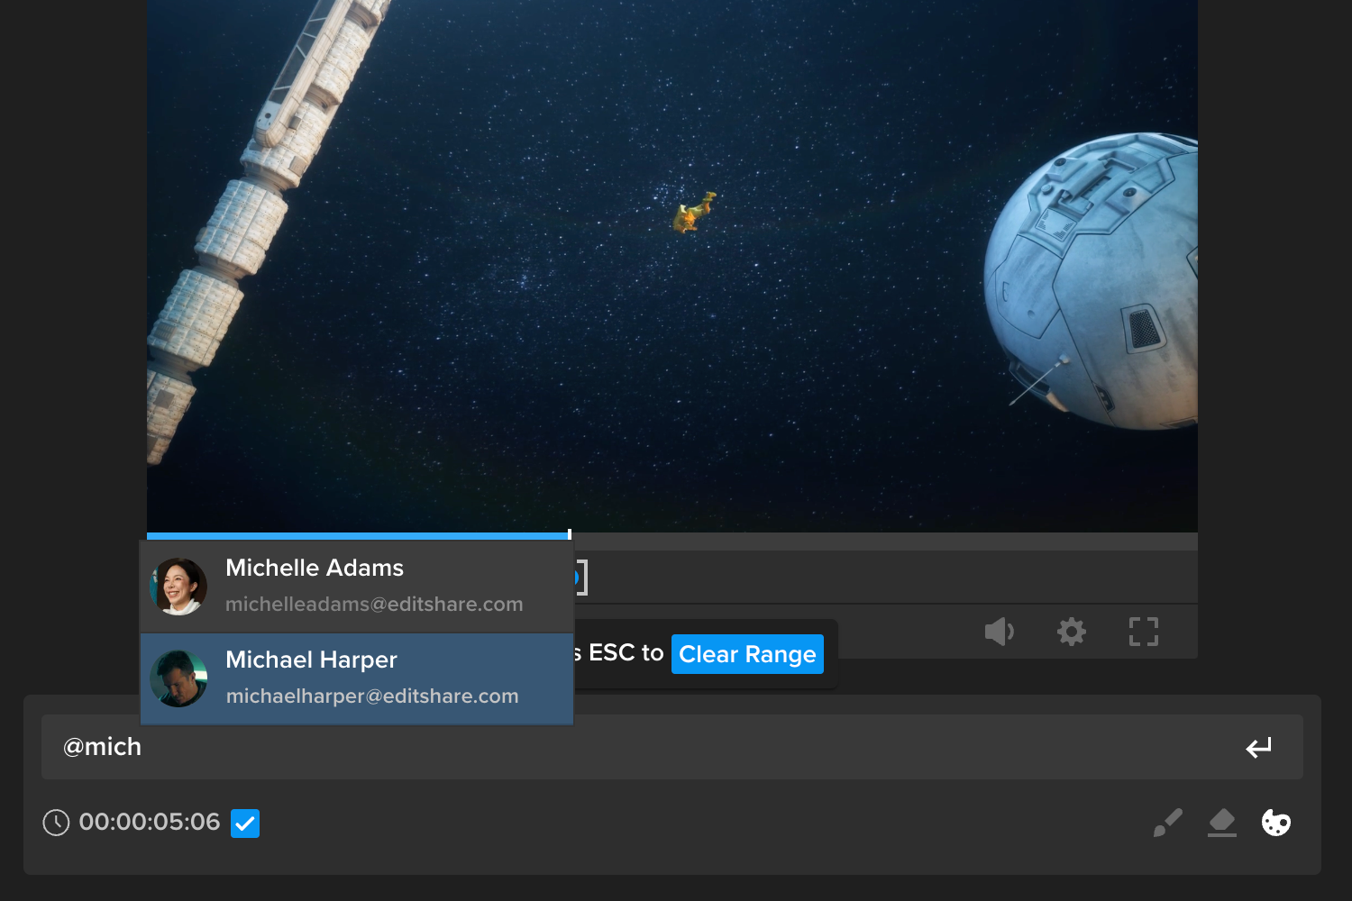Open the video player settings gear
This screenshot has width=1352, height=901.
pyautogui.click(x=1071, y=632)
